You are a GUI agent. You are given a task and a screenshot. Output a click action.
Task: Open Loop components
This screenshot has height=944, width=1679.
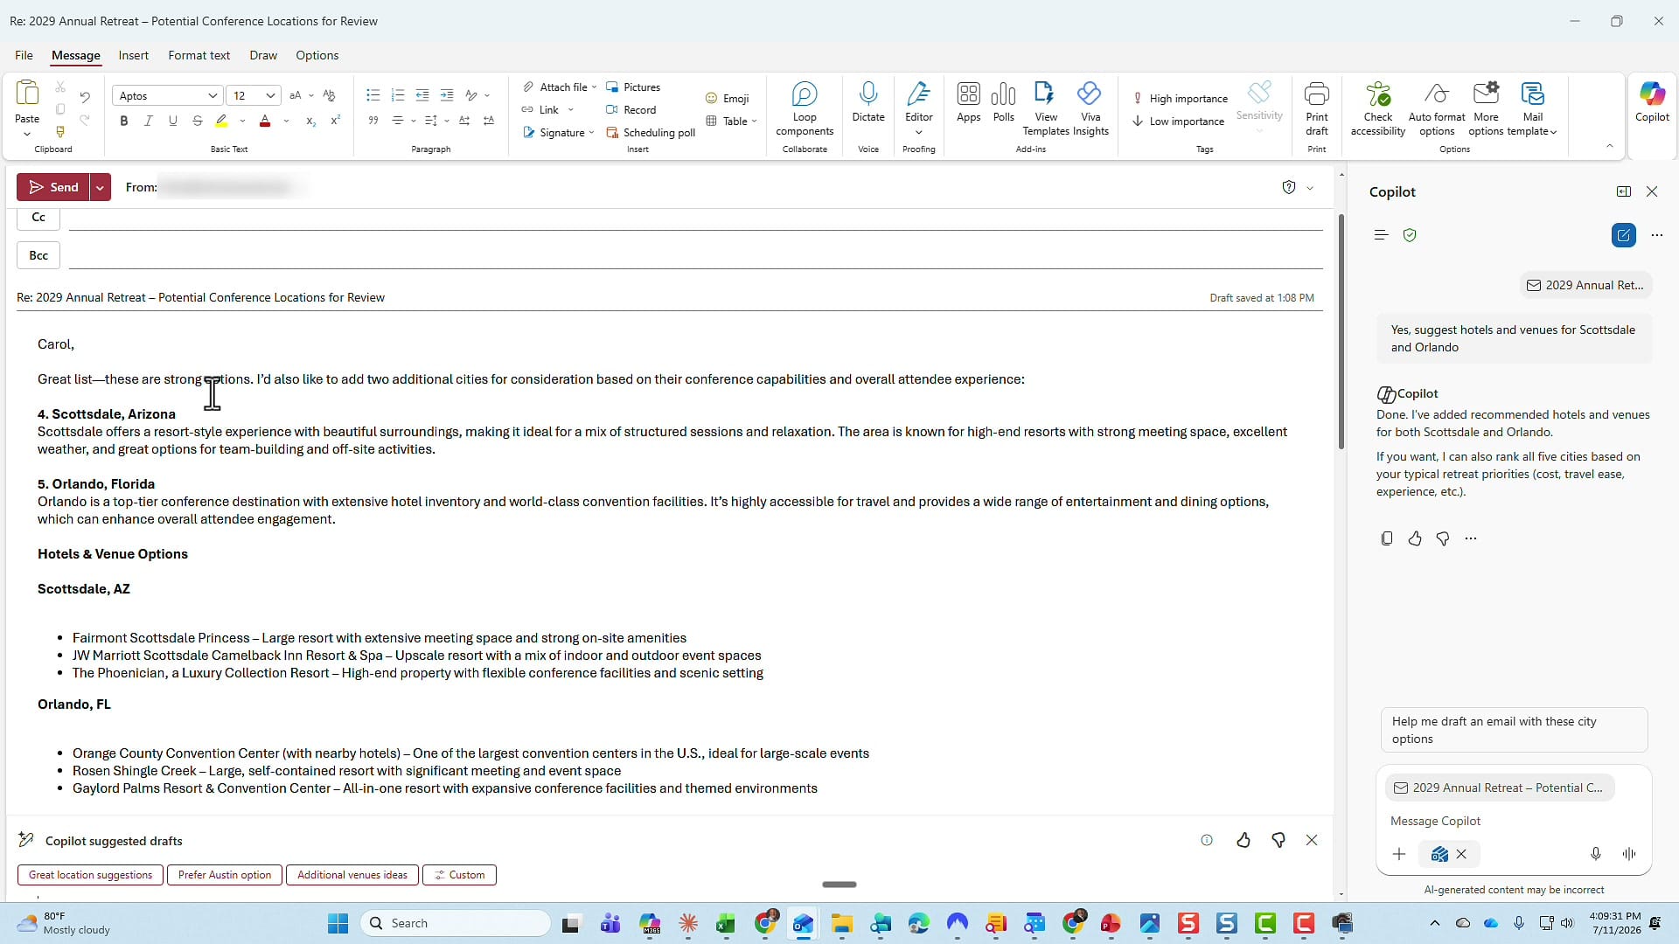point(805,108)
